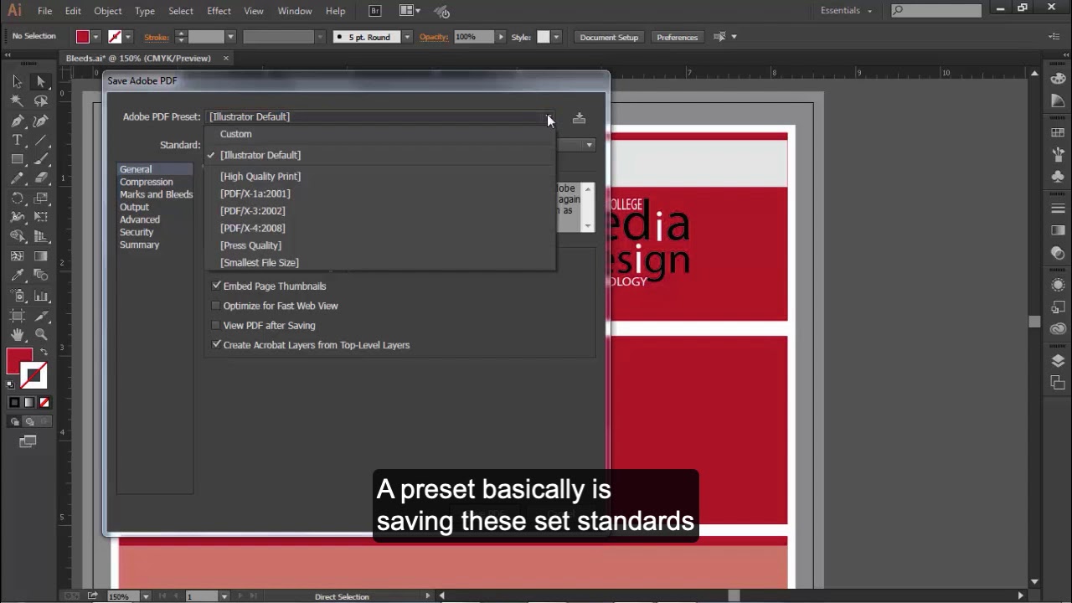Uncheck Embed Page Thumbnails
This screenshot has width=1072, height=603.
coord(217,286)
